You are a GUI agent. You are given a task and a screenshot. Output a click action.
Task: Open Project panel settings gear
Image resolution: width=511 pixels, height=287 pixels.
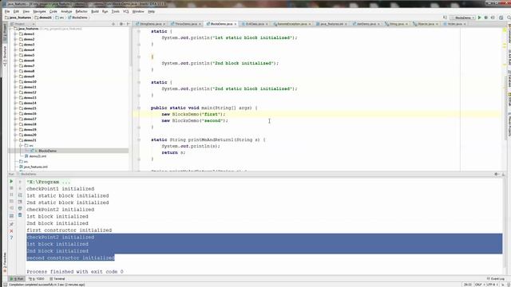pos(121,24)
